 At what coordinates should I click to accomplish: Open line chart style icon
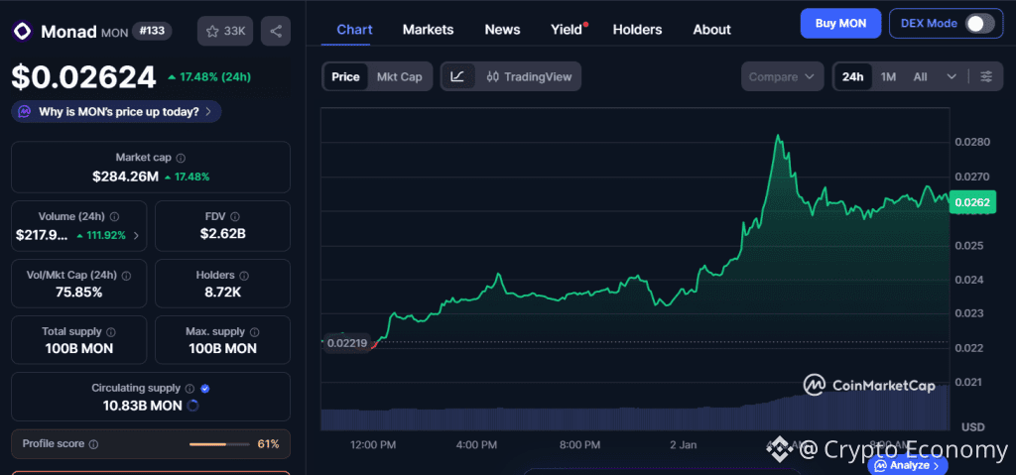point(457,76)
